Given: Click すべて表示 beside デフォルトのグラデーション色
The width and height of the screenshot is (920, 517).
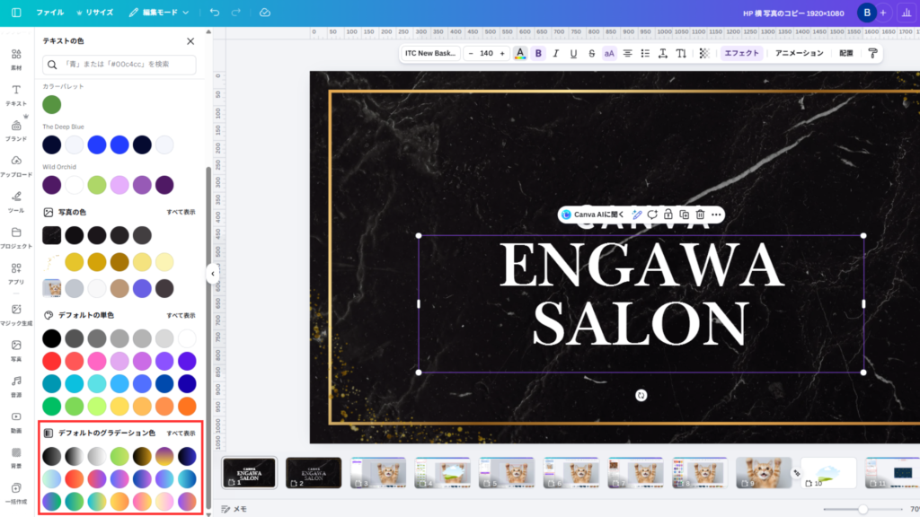Looking at the screenshot, I should tap(181, 434).
